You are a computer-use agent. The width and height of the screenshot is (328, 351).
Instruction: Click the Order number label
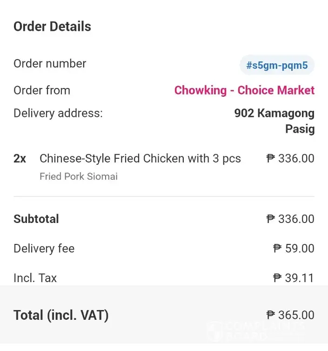pyautogui.click(x=50, y=63)
